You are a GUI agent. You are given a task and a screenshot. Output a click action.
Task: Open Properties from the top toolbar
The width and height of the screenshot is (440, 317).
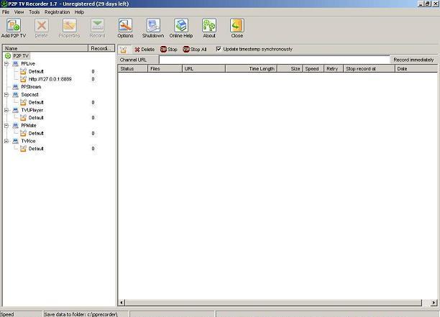point(69,28)
